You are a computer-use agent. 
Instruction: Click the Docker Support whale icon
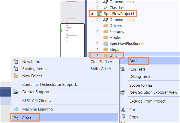pos(16,91)
